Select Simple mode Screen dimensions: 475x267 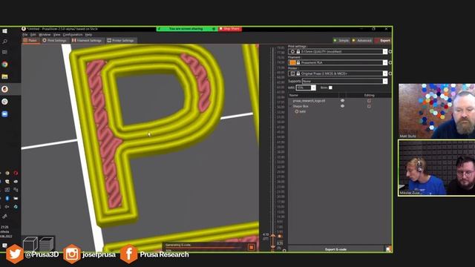(341, 40)
